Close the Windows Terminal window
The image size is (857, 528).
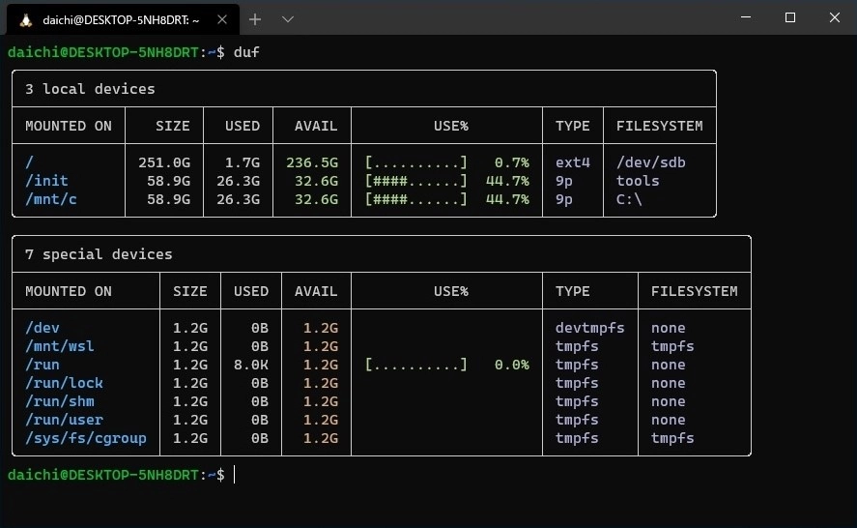coord(834,17)
